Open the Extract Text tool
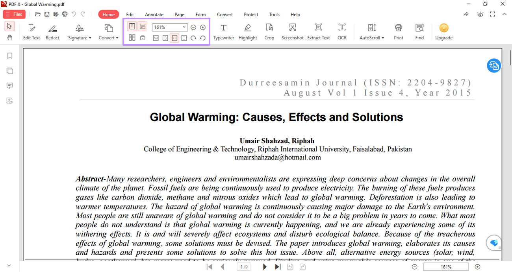This screenshot has width=512, height=272. 318,31
